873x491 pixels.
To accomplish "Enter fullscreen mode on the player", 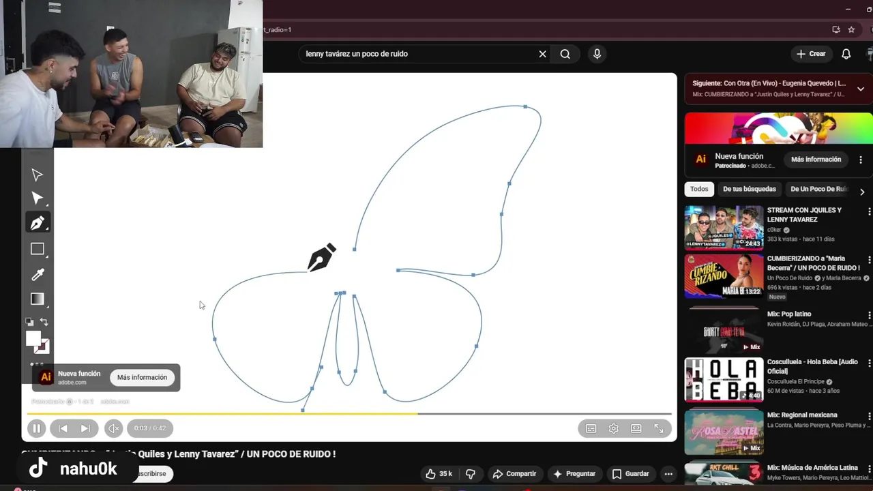I will (659, 428).
